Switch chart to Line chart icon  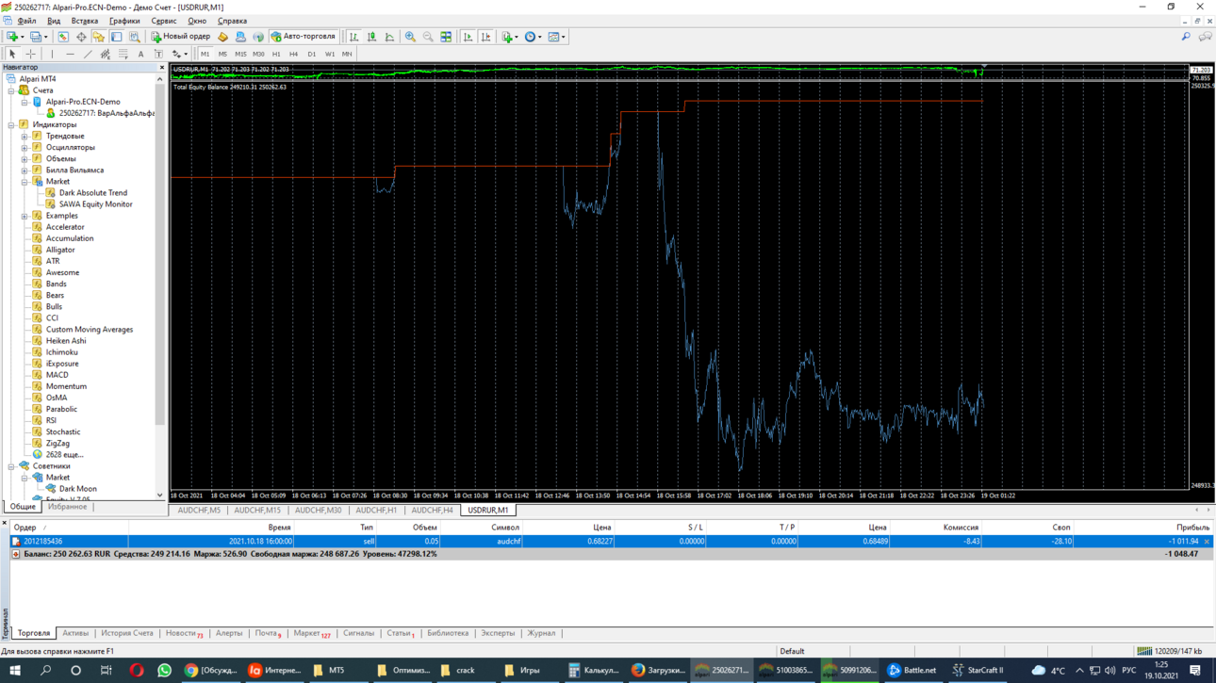389,37
